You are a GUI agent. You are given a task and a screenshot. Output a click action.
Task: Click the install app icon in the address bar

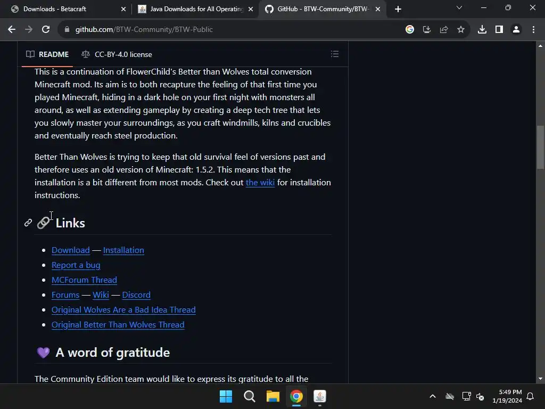427,30
